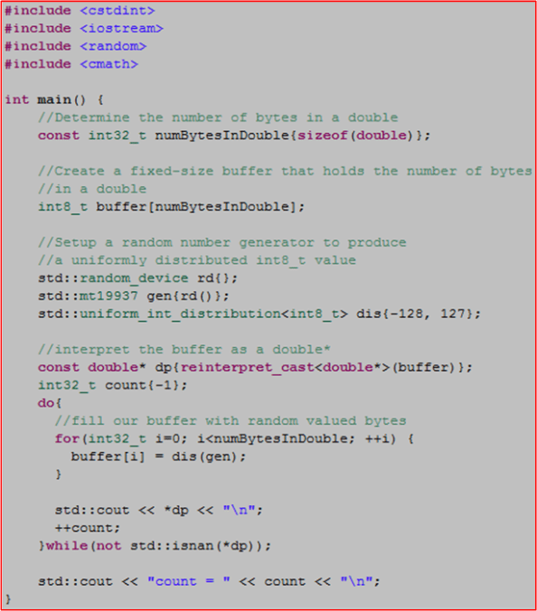This screenshot has height=611, width=537.
Task: Click the ++count statement
Action: pyautogui.click(x=88, y=528)
